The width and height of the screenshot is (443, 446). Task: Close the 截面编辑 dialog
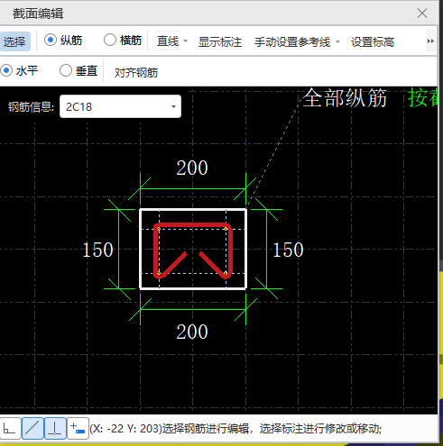pyautogui.click(x=422, y=14)
